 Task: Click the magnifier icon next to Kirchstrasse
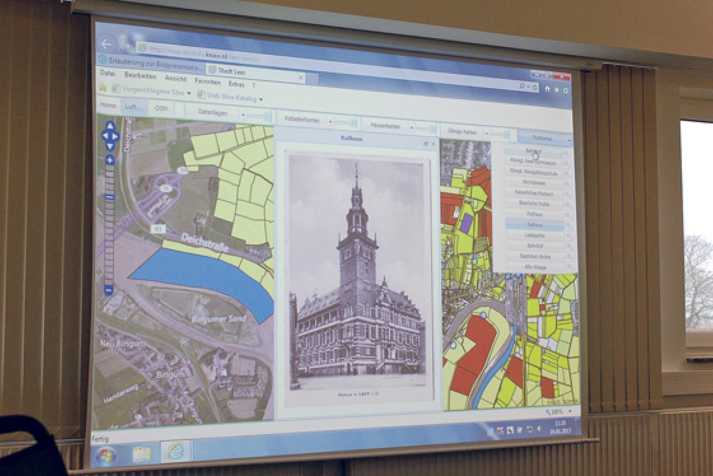pos(567,184)
